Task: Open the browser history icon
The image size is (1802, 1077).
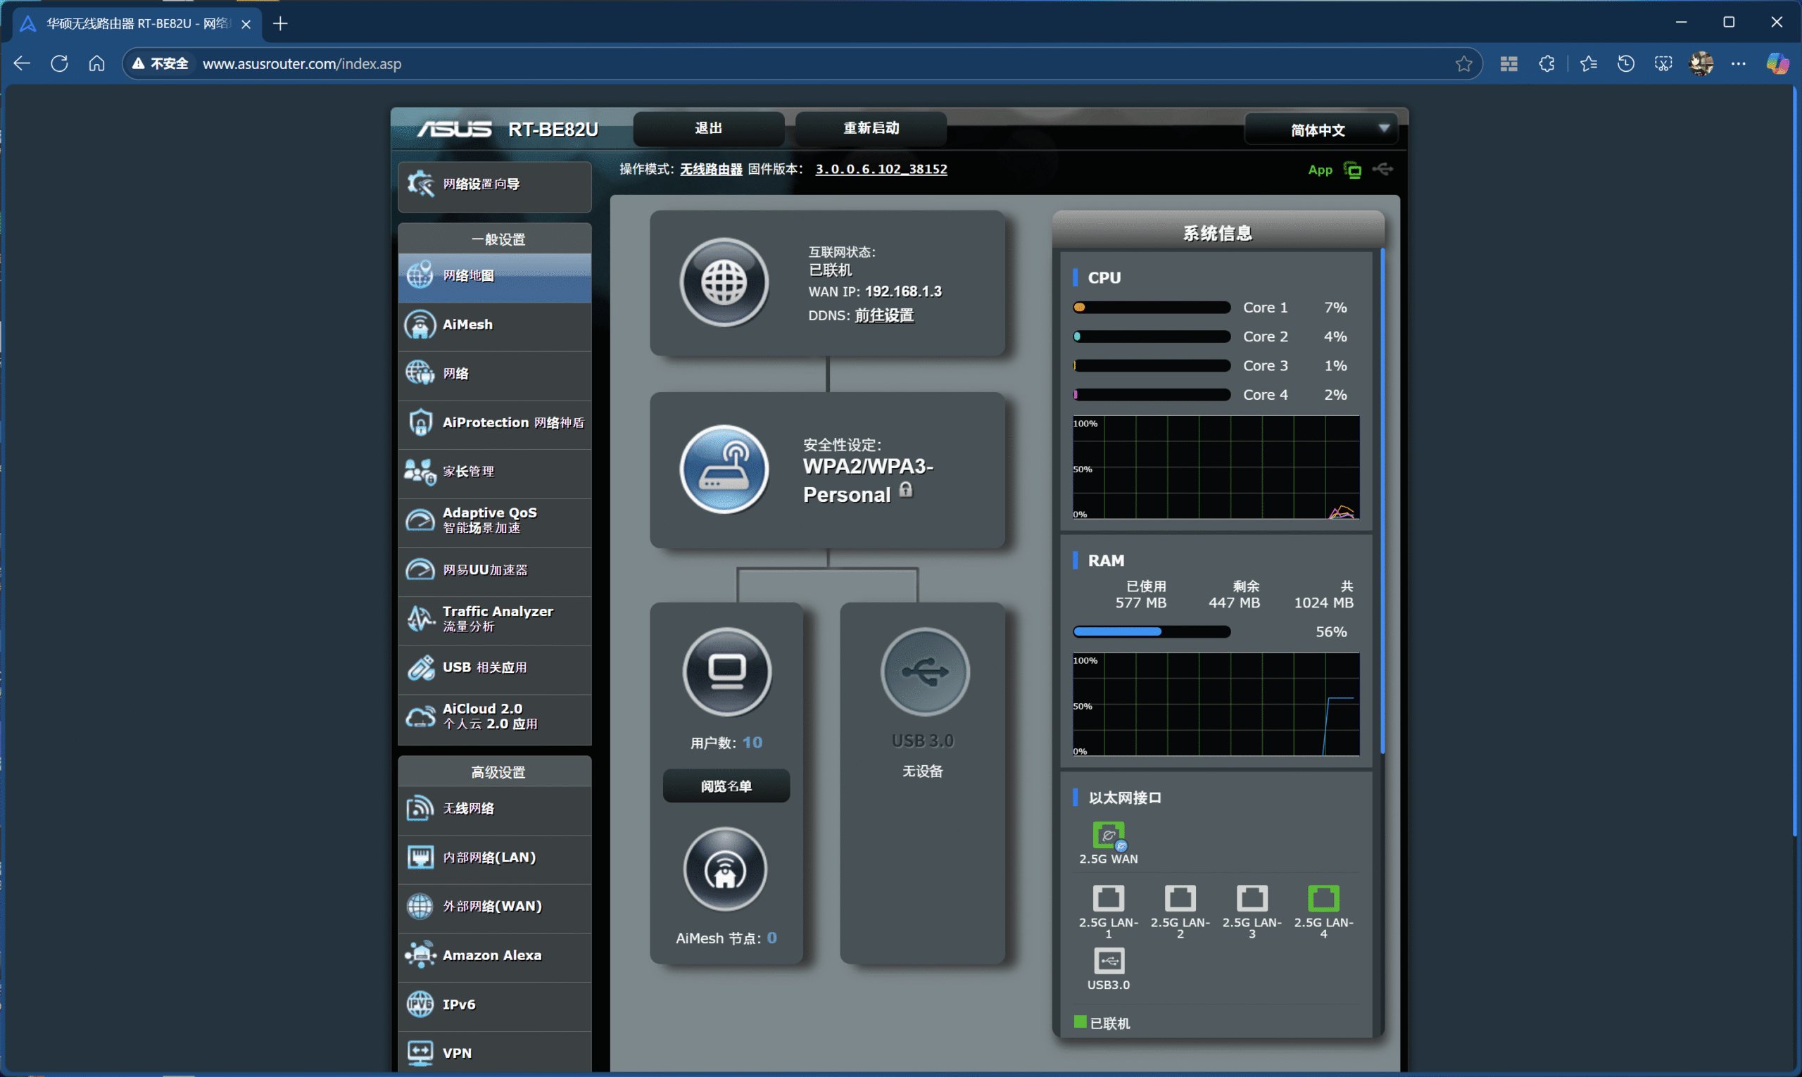Action: click(x=1625, y=64)
